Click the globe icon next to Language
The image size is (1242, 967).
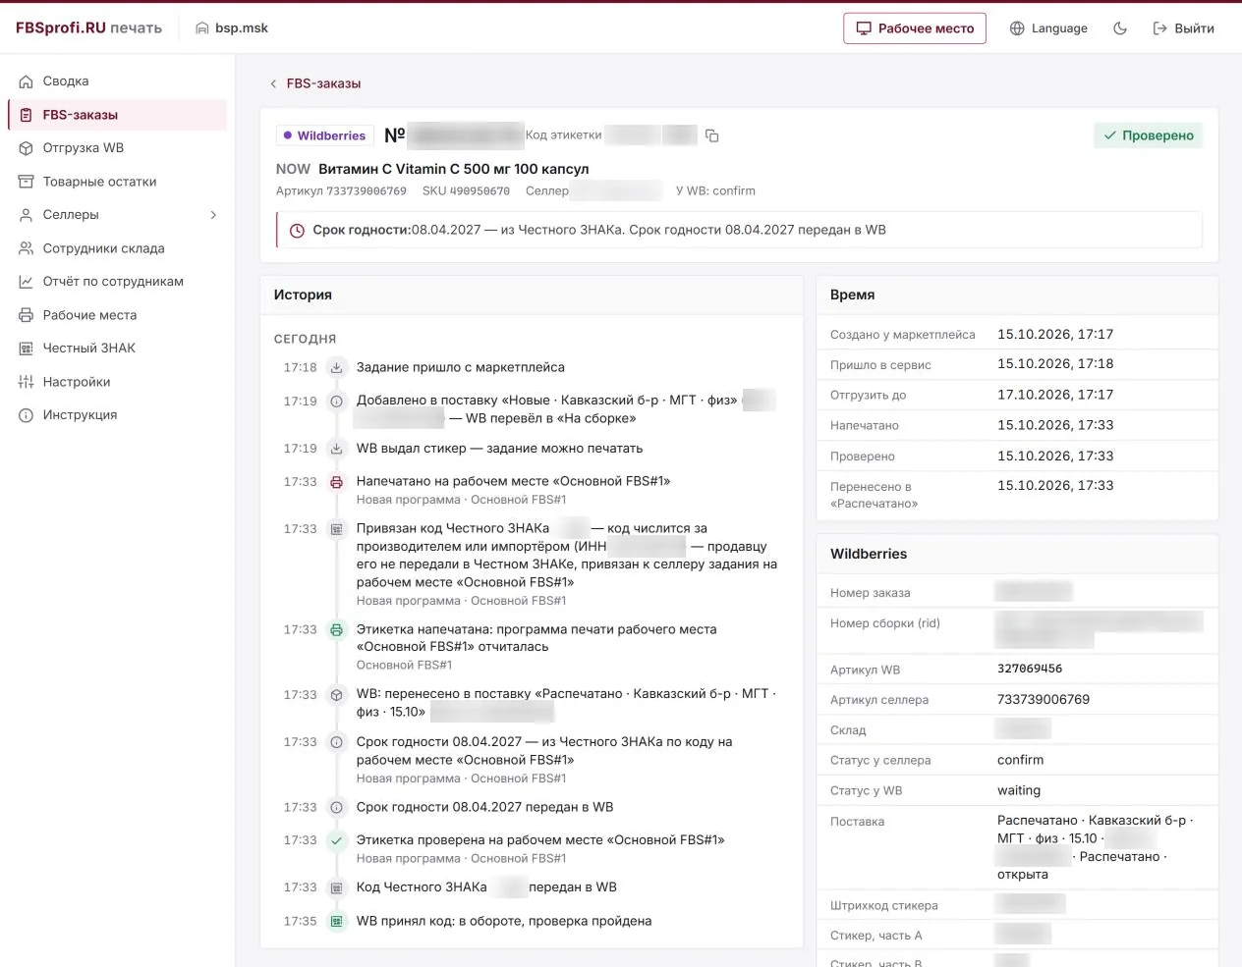tap(1017, 28)
